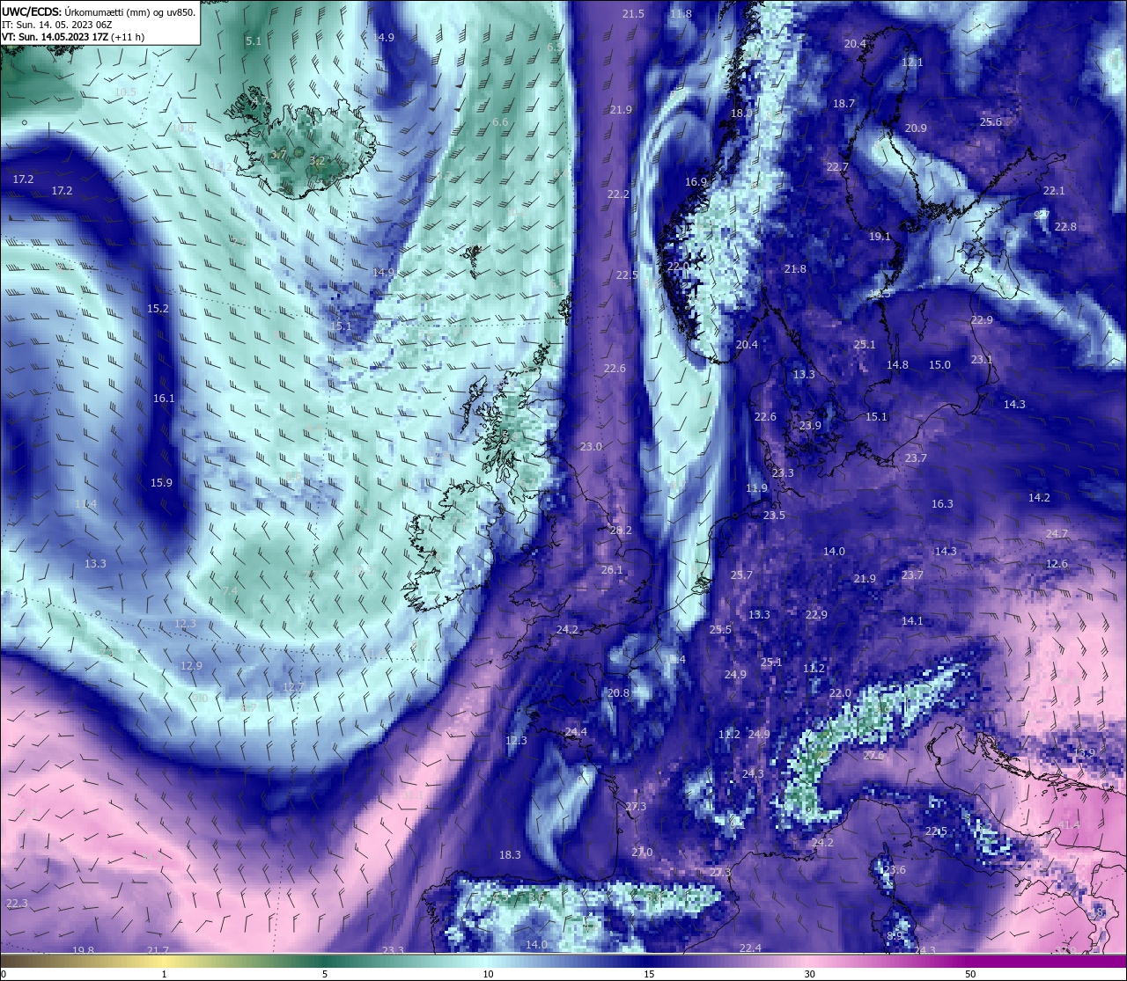The image size is (1127, 981).
Task: Click the map value '21.5'
Action: click(633, 14)
